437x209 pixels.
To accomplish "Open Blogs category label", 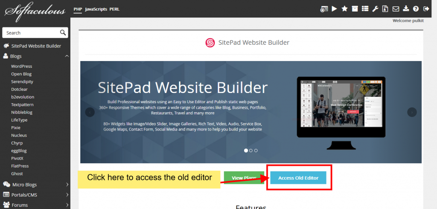I will pos(16,56).
